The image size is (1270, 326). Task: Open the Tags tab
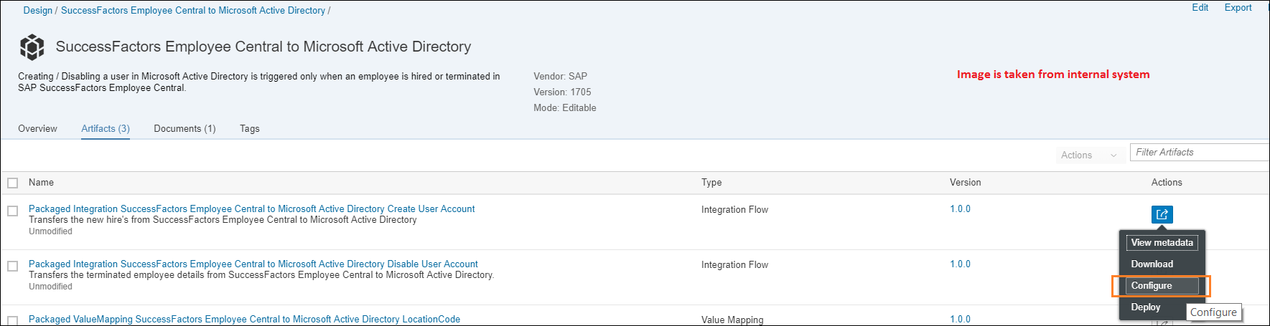click(250, 129)
